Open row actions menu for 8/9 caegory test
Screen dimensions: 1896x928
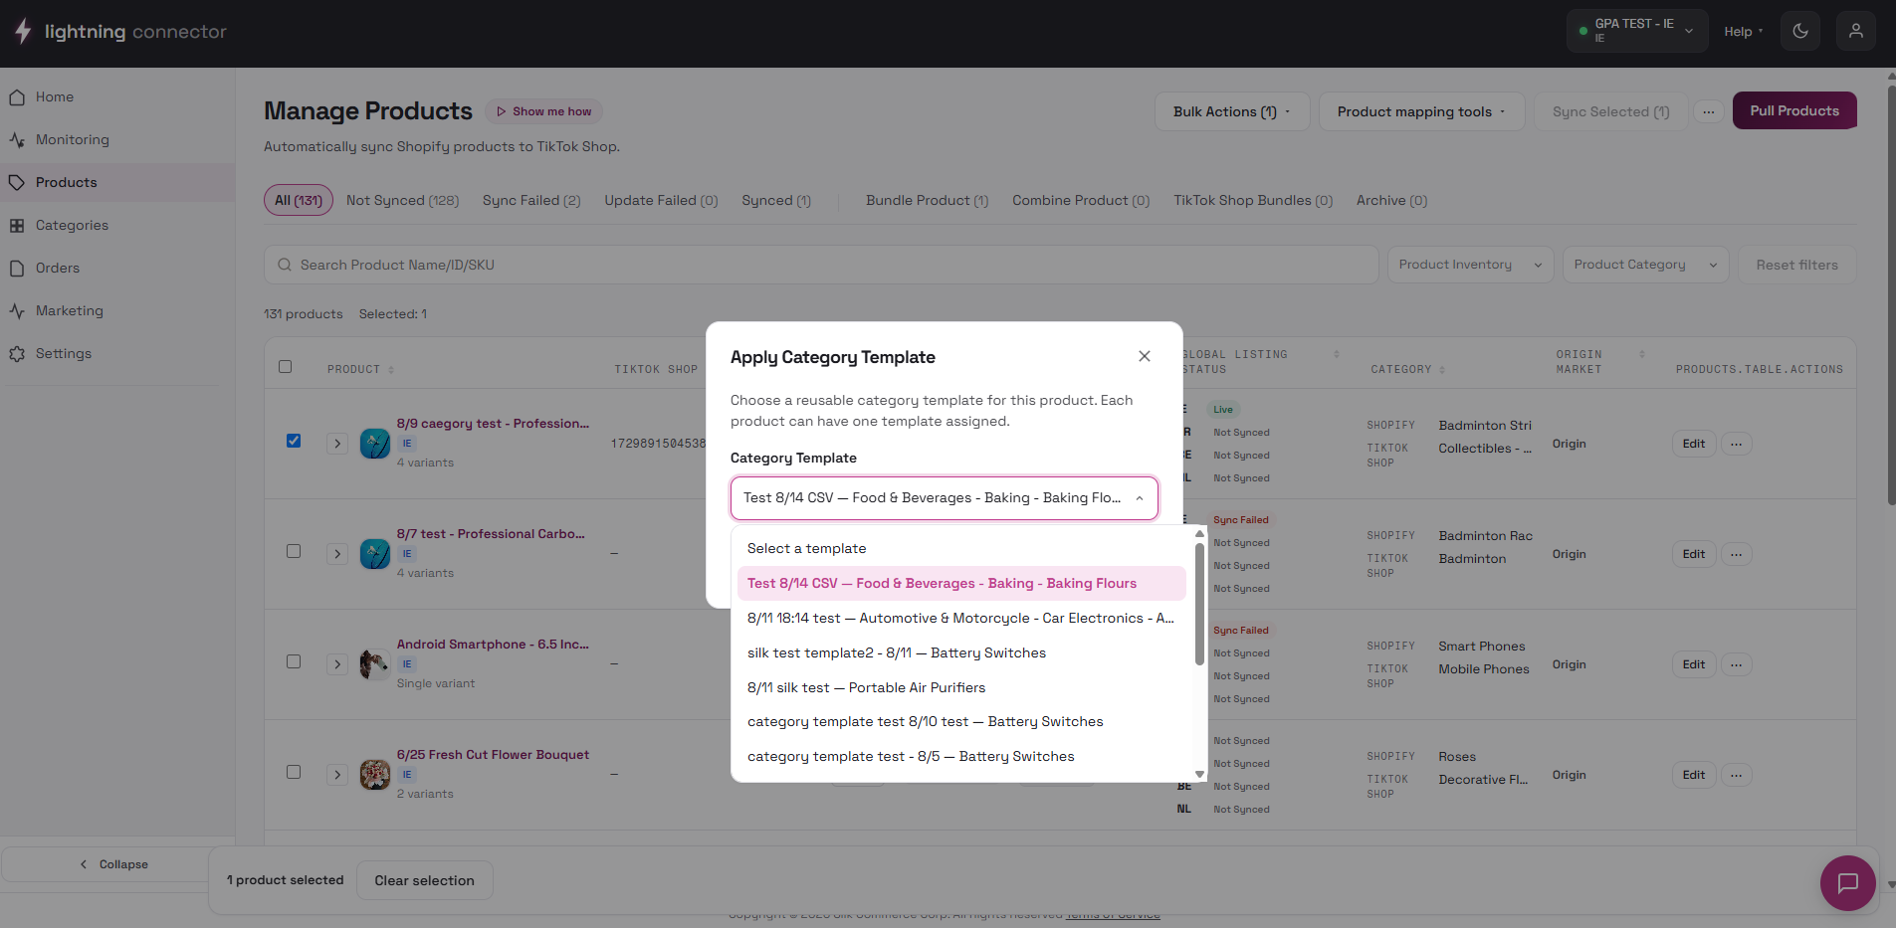point(1737,444)
